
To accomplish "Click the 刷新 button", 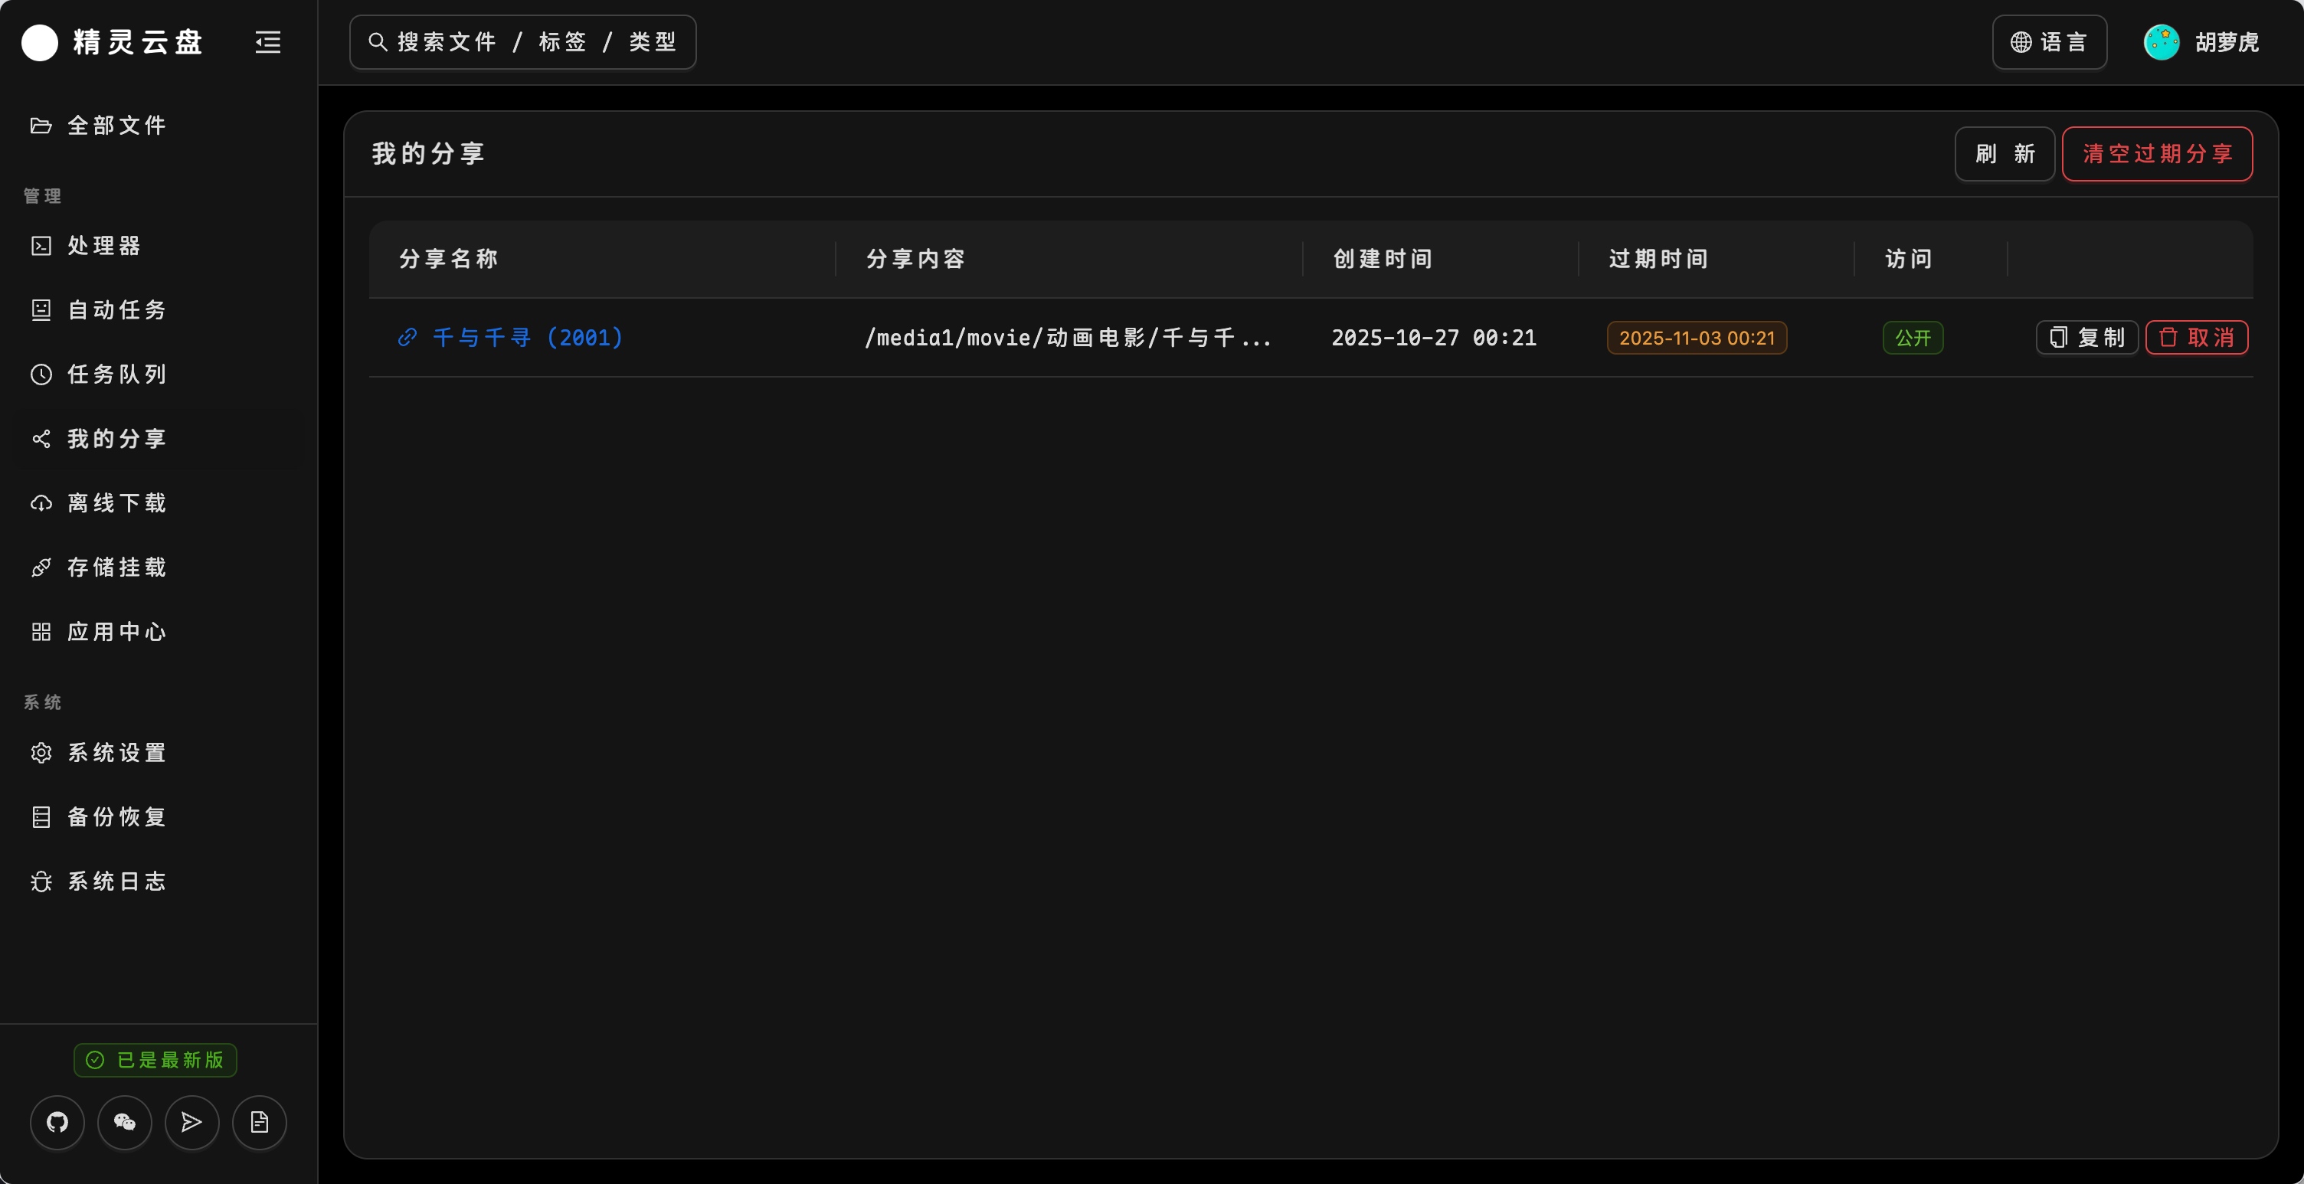I will [2005, 154].
